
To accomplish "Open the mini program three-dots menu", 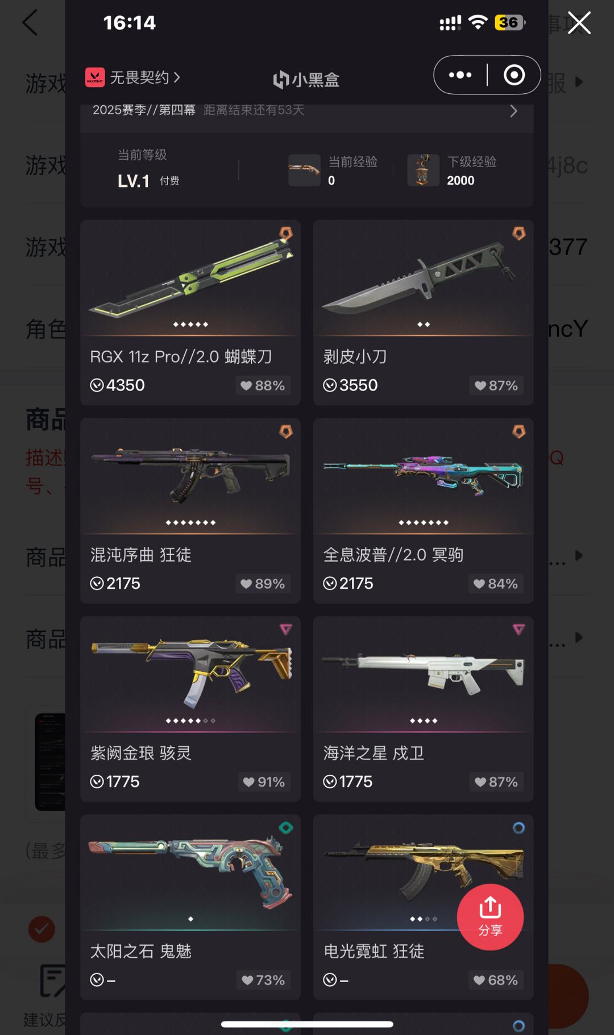I will tap(460, 75).
